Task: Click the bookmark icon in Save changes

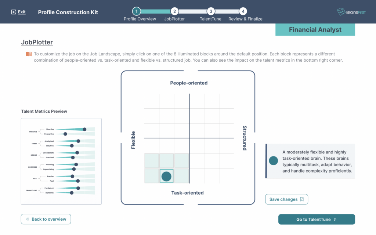Action: [x=302, y=199]
